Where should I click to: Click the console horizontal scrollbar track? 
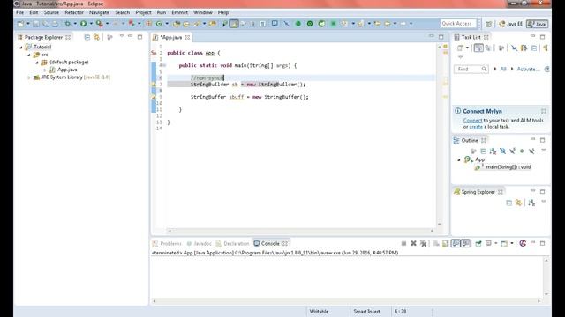point(347,301)
